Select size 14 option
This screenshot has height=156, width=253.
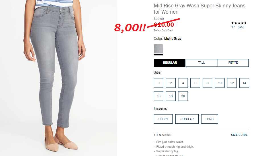pos(244,83)
